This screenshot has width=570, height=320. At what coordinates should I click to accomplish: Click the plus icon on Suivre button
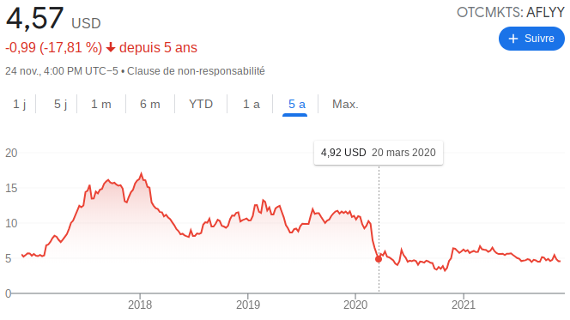point(513,39)
